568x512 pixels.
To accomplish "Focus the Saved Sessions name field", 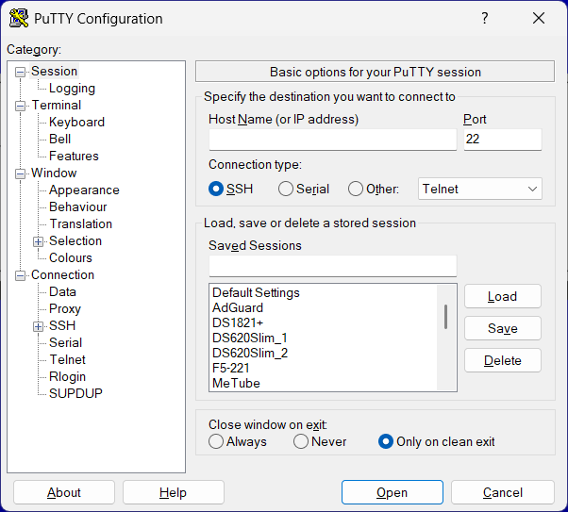I will click(332, 266).
